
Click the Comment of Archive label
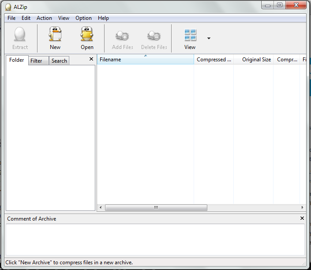(x=31, y=219)
